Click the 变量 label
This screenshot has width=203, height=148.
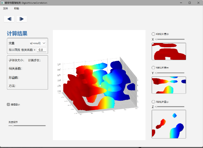[x=11, y=43]
